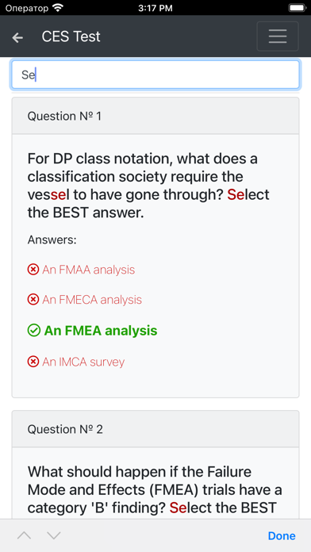Click the wrong mark beside IMCA survey
Image resolution: width=311 pixels, height=552 pixels.
tap(33, 362)
